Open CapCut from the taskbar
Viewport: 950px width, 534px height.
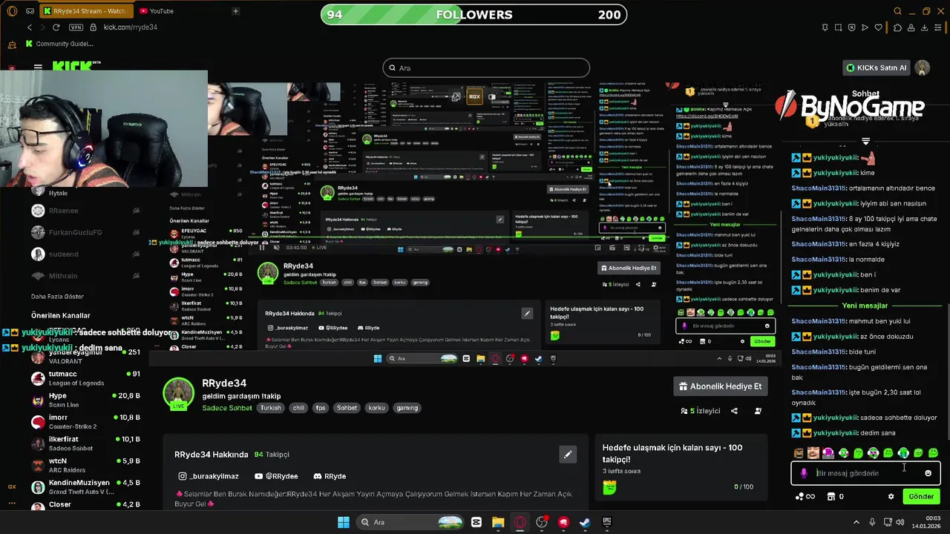click(476, 522)
